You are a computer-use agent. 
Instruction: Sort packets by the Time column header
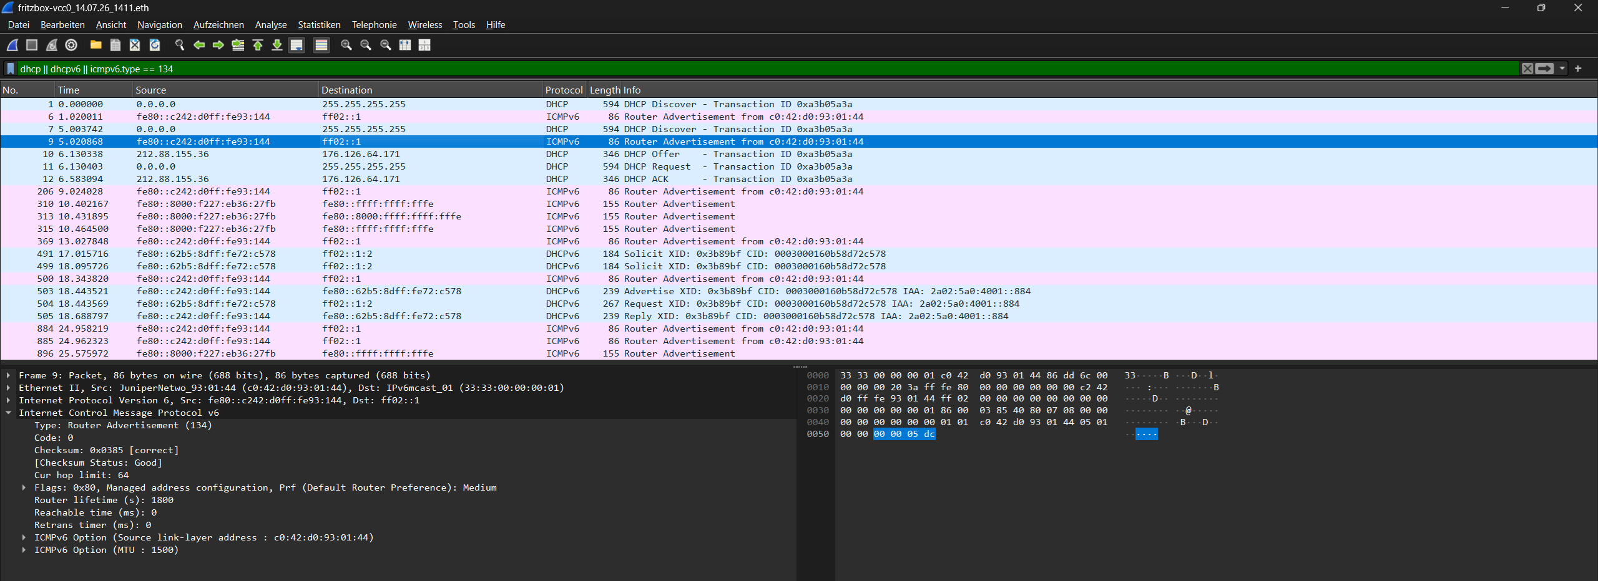coord(94,90)
